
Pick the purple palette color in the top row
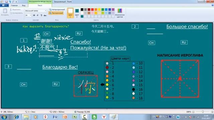click(113, 9)
